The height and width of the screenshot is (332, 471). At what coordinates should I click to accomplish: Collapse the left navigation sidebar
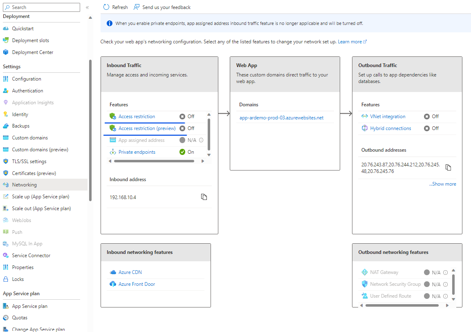87,7
